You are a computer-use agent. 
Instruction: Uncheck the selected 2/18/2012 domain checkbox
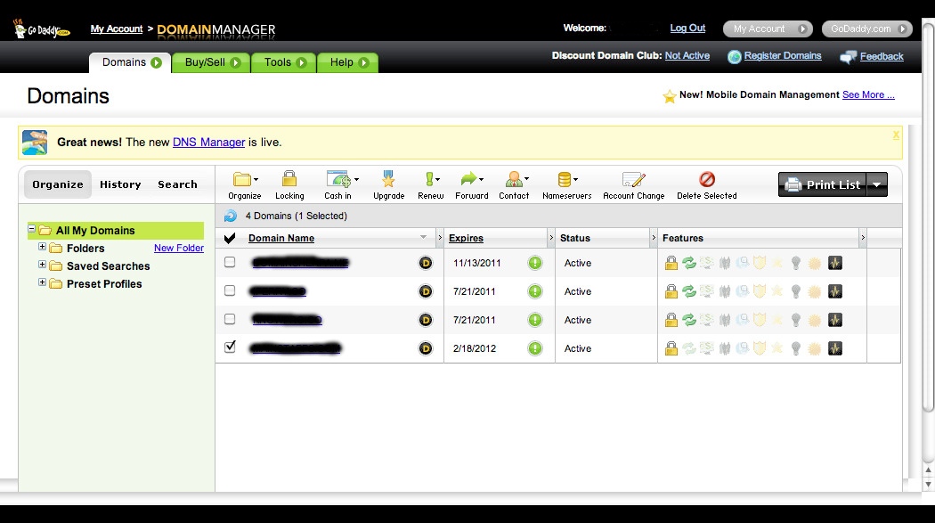click(230, 347)
